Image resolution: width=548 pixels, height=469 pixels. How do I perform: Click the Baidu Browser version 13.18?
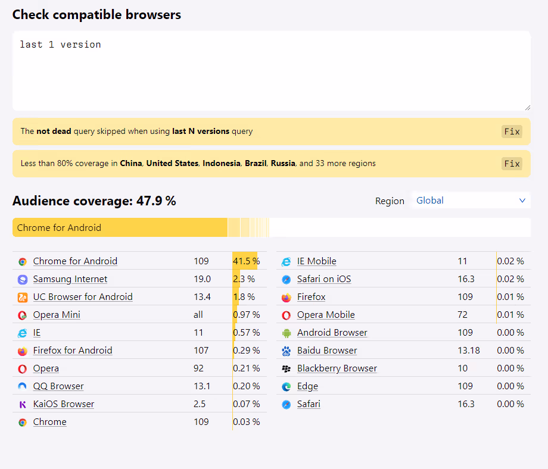pos(469,351)
